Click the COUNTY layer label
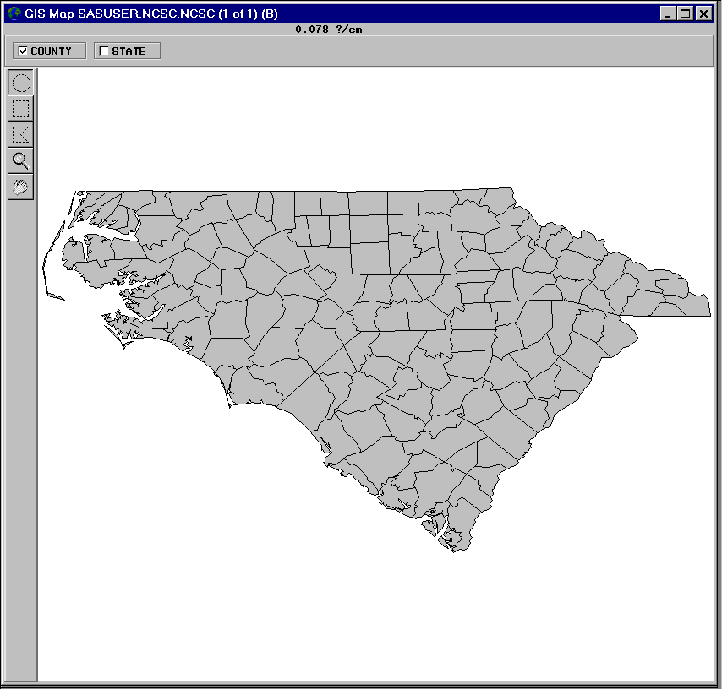Screen dimensions: 722x689 [51, 52]
